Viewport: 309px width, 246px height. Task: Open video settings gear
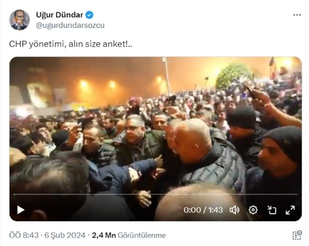coord(253,210)
